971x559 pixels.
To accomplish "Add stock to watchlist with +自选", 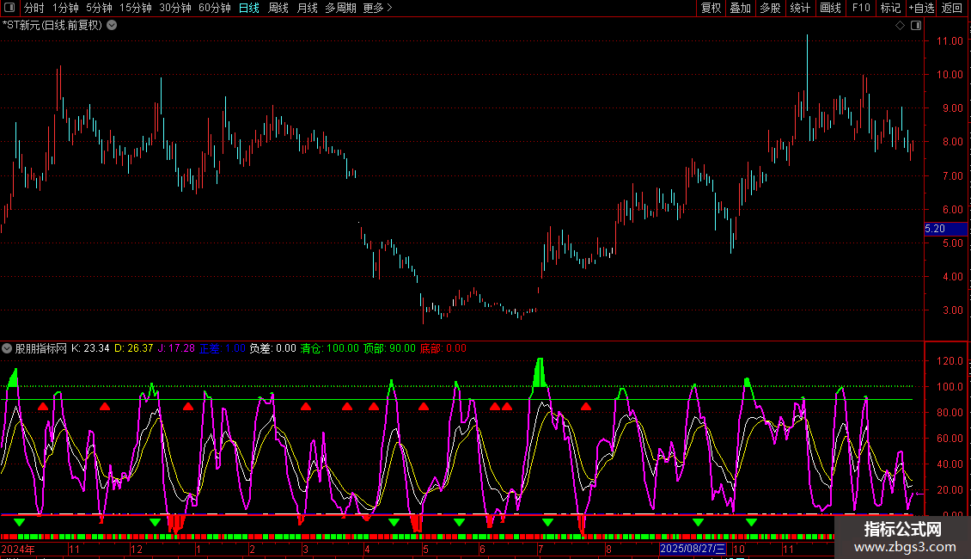I will 921,8.
